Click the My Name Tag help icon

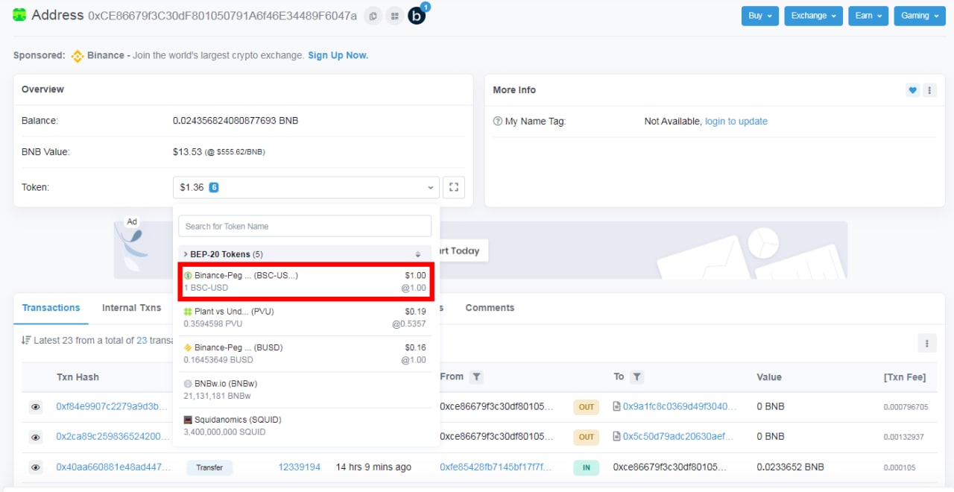(x=497, y=122)
